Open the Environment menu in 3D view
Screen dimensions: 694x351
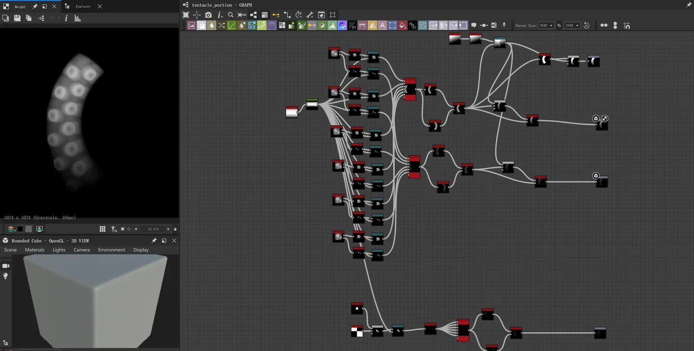point(111,250)
